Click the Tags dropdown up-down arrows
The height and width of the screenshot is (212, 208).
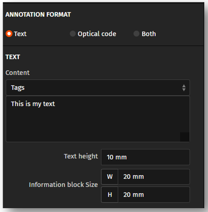[x=184, y=88]
